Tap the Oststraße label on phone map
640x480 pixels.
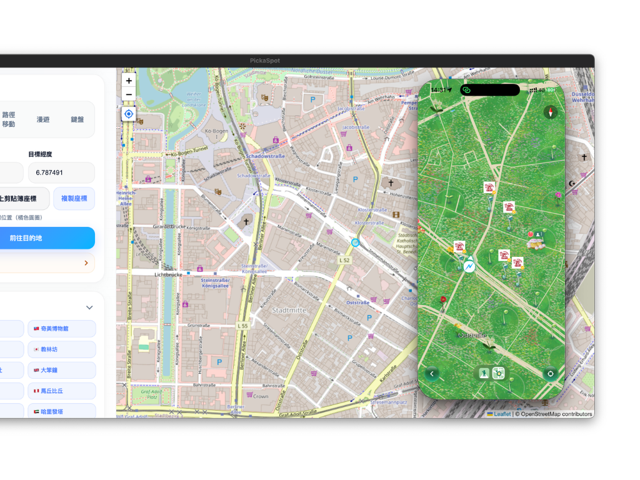(472, 335)
